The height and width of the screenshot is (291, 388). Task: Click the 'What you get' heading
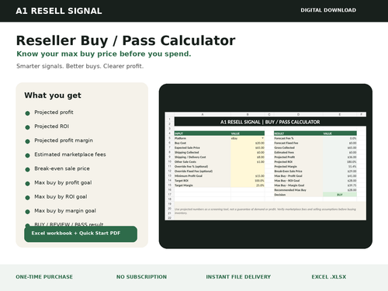click(x=53, y=95)
